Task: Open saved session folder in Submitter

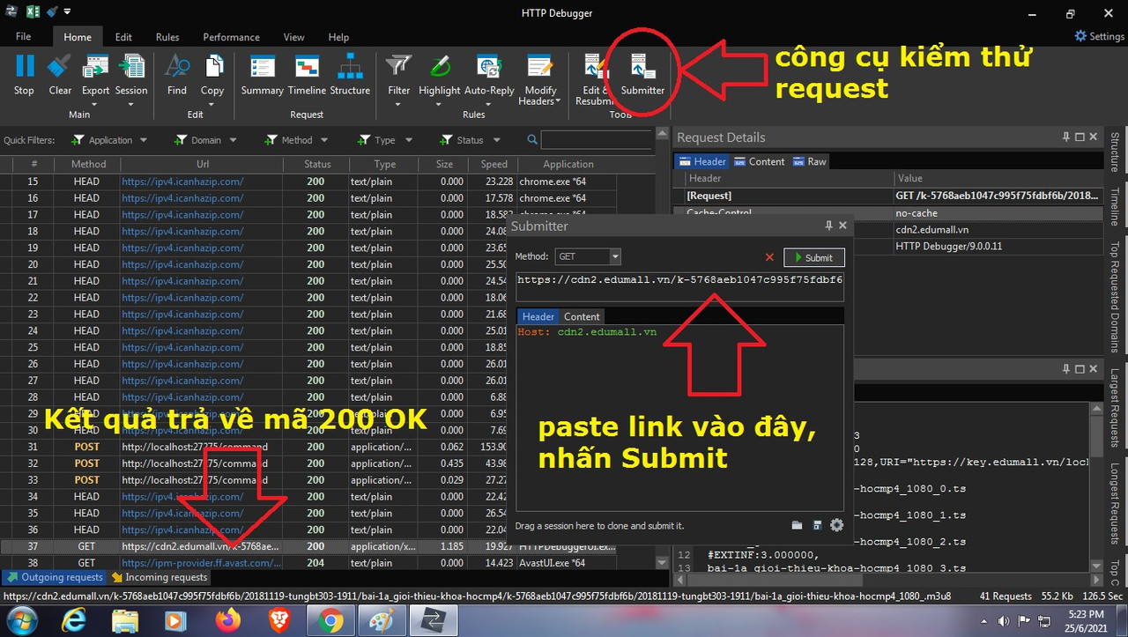Action: point(797,525)
